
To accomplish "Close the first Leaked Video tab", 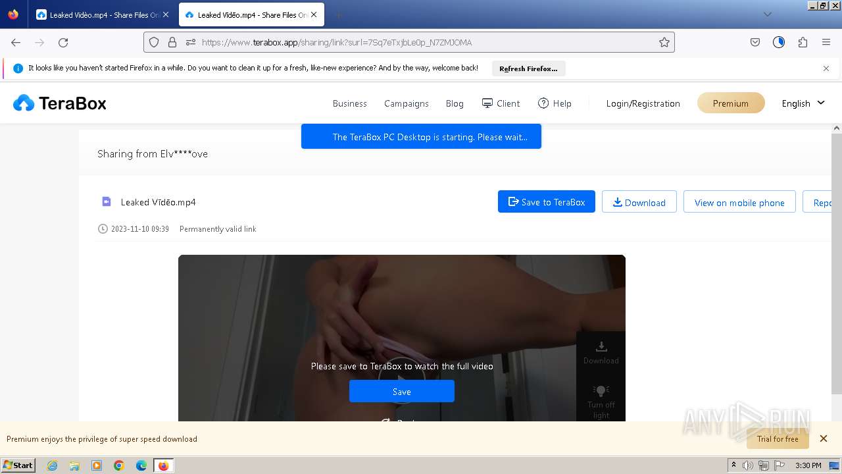I will [x=165, y=14].
